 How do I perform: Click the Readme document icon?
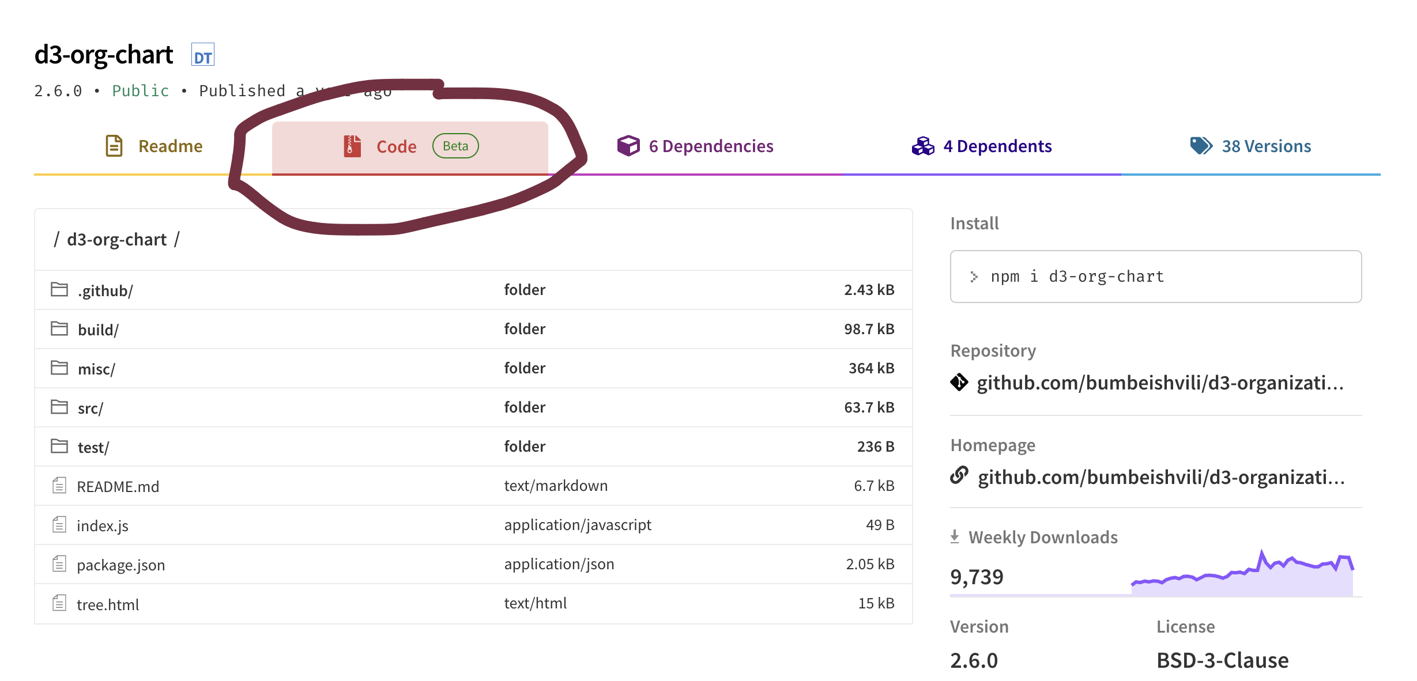tap(114, 146)
